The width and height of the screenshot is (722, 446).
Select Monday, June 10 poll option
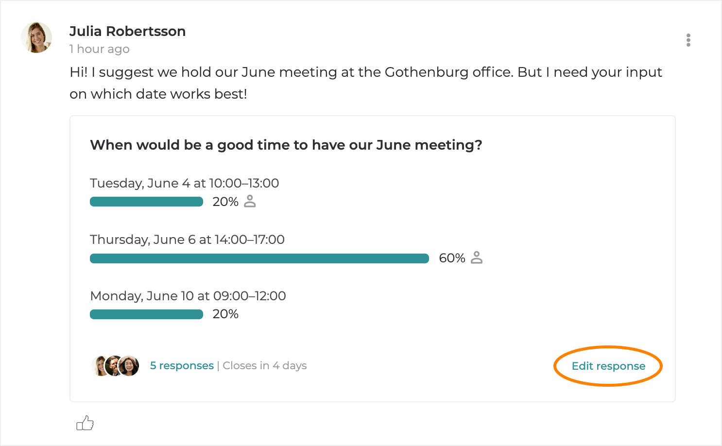tap(188, 296)
